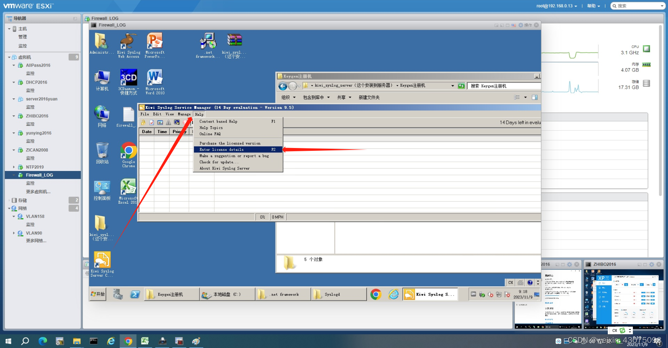The height and width of the screenshot is (348, 668).
Task: Click the first toolbar icon in Kiwi Syslog Manager
Action: 143,123
